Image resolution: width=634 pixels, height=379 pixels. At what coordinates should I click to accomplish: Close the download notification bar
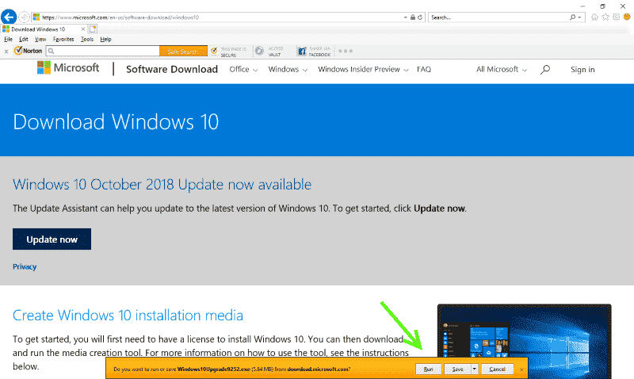pos(521,369)
